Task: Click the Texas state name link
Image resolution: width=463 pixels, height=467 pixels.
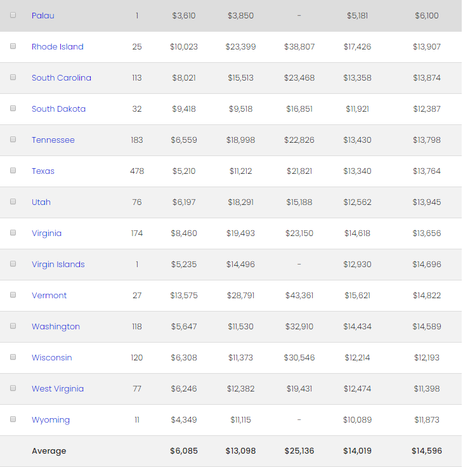Action: 43,171
